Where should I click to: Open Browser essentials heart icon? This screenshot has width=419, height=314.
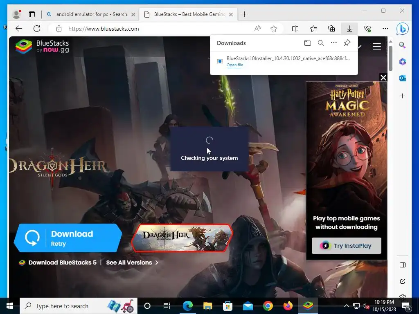[367, 29]
